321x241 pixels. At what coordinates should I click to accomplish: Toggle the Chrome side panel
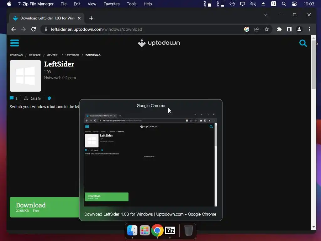pos(289,29)
